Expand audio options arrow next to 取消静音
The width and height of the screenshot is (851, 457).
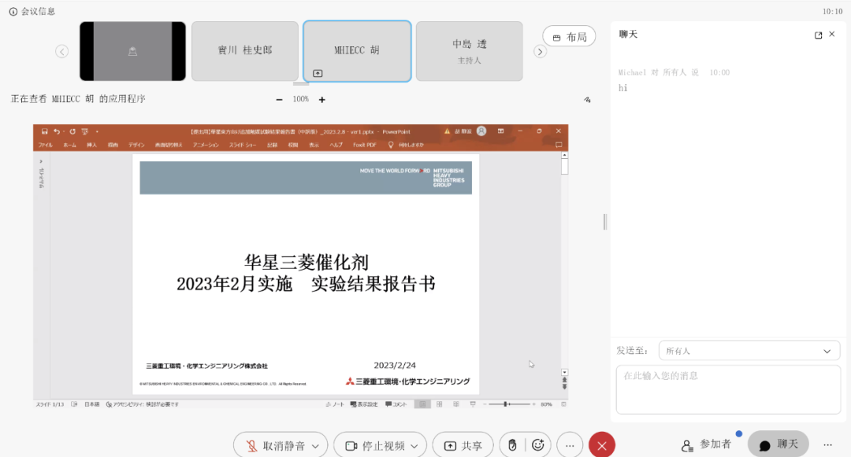(x=315, y=446)
